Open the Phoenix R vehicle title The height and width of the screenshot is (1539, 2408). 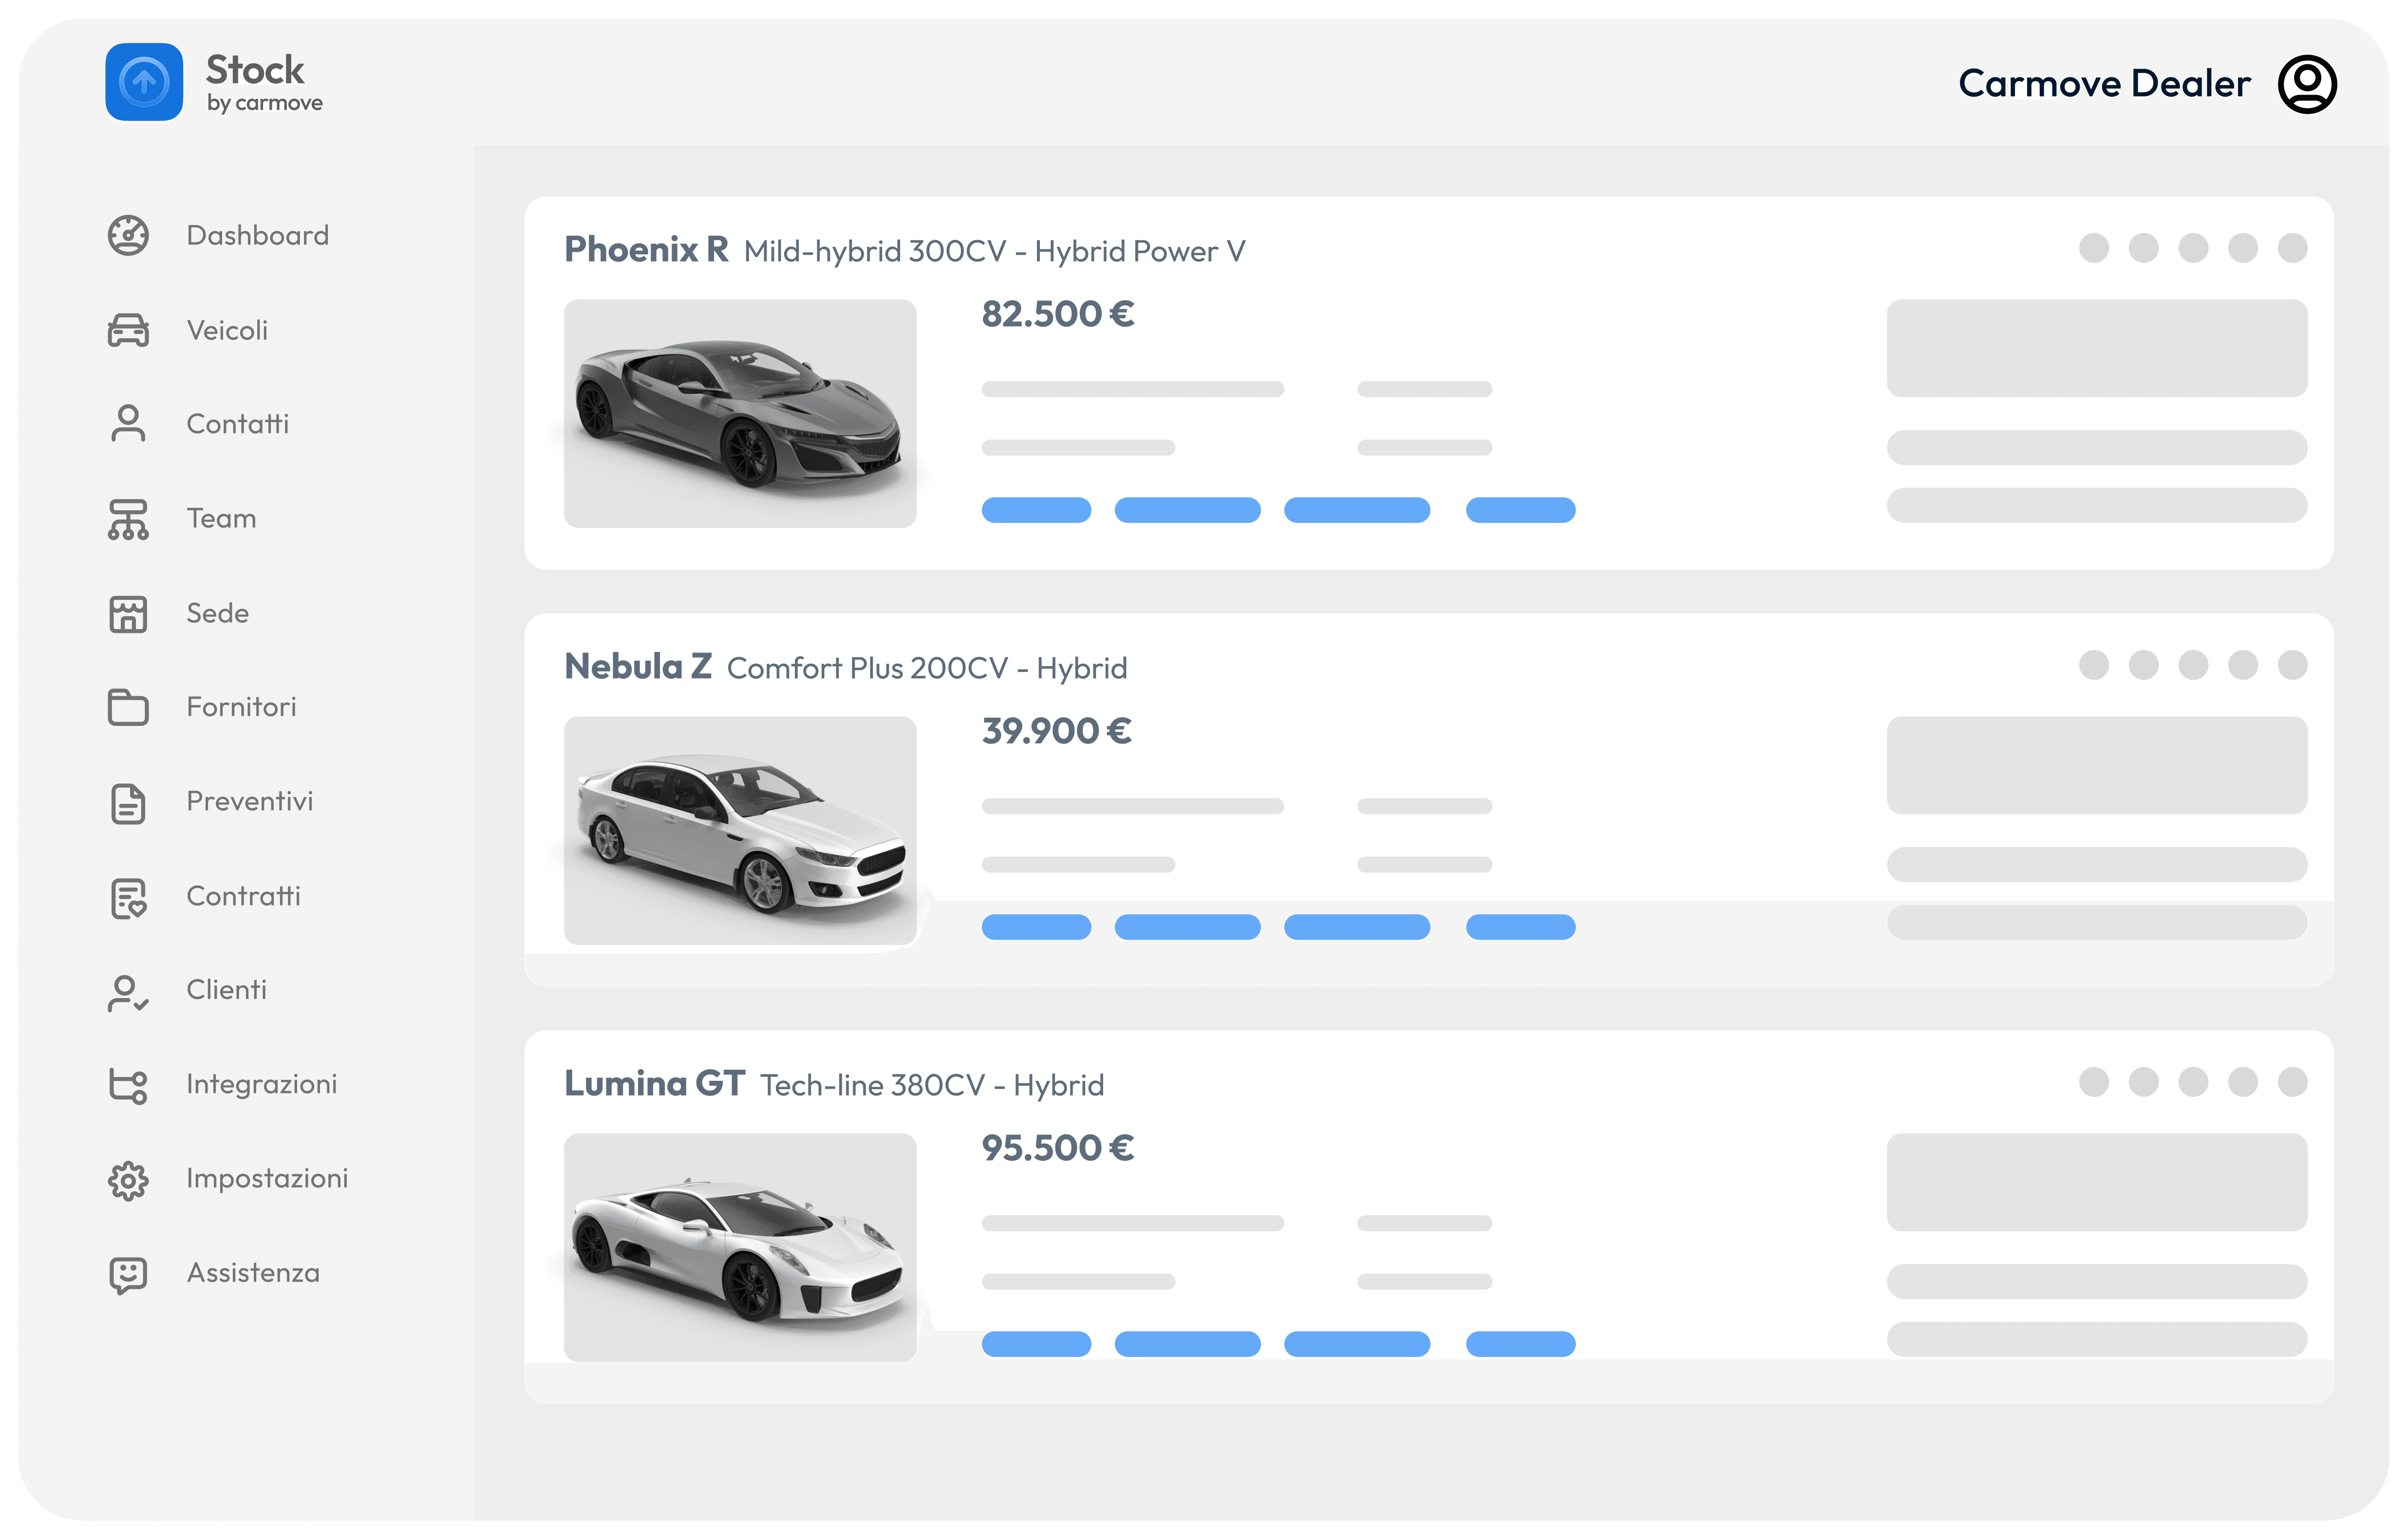tap(646, 250)
